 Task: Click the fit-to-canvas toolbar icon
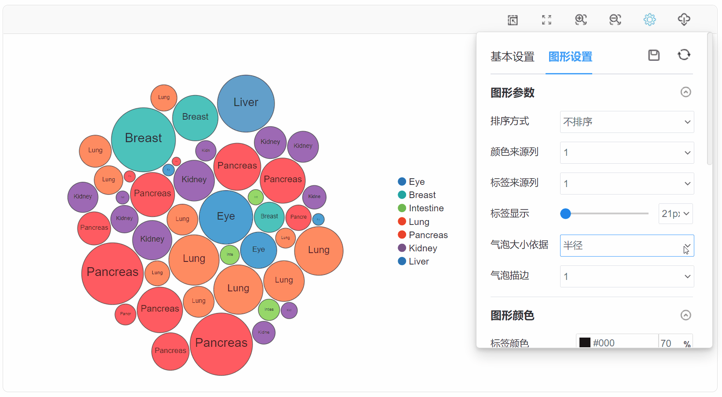tap(513, 20)
